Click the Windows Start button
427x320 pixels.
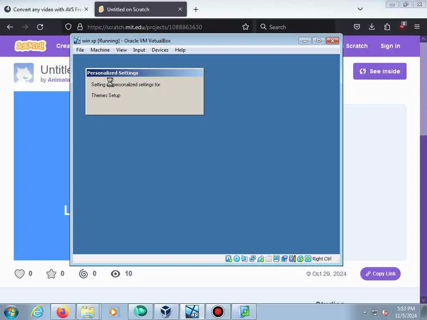pyautogui.click(x=11, y=312)
